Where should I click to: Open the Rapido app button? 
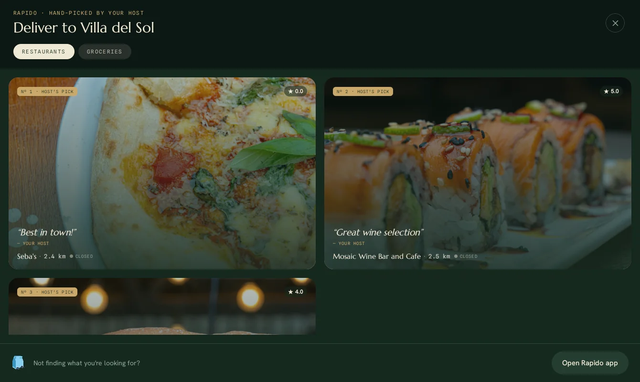pos(590,363)
